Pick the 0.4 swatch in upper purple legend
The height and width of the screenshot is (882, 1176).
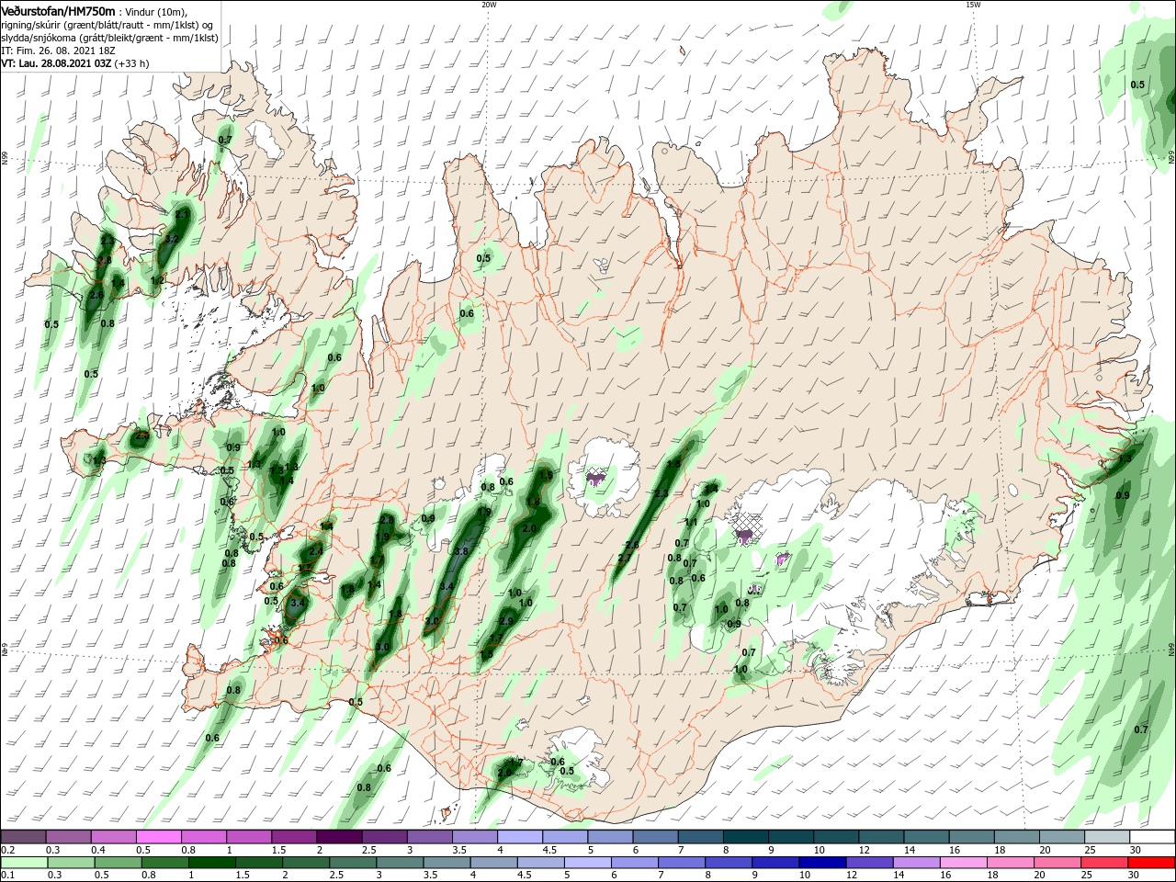pos(113,837)
